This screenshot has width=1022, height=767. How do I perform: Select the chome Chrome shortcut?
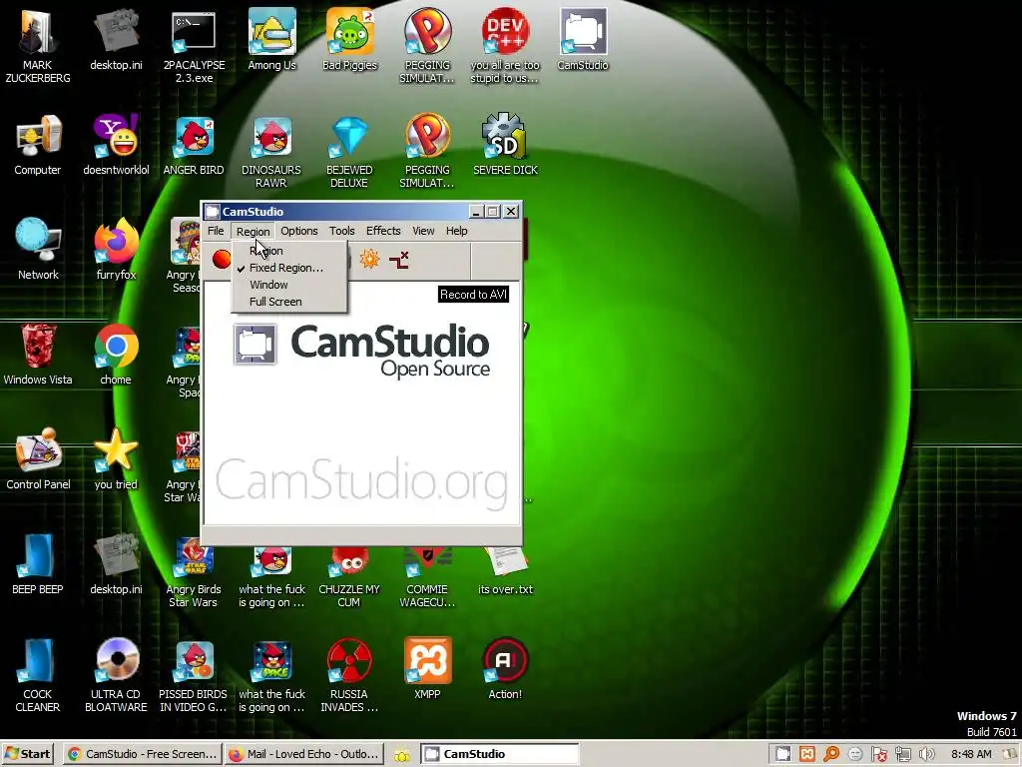[x=116, y=355]
